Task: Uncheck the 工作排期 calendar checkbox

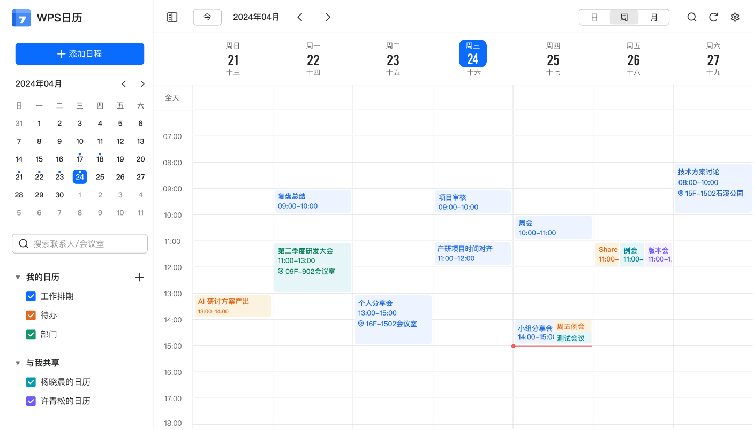Action: [x=31, y=296]
